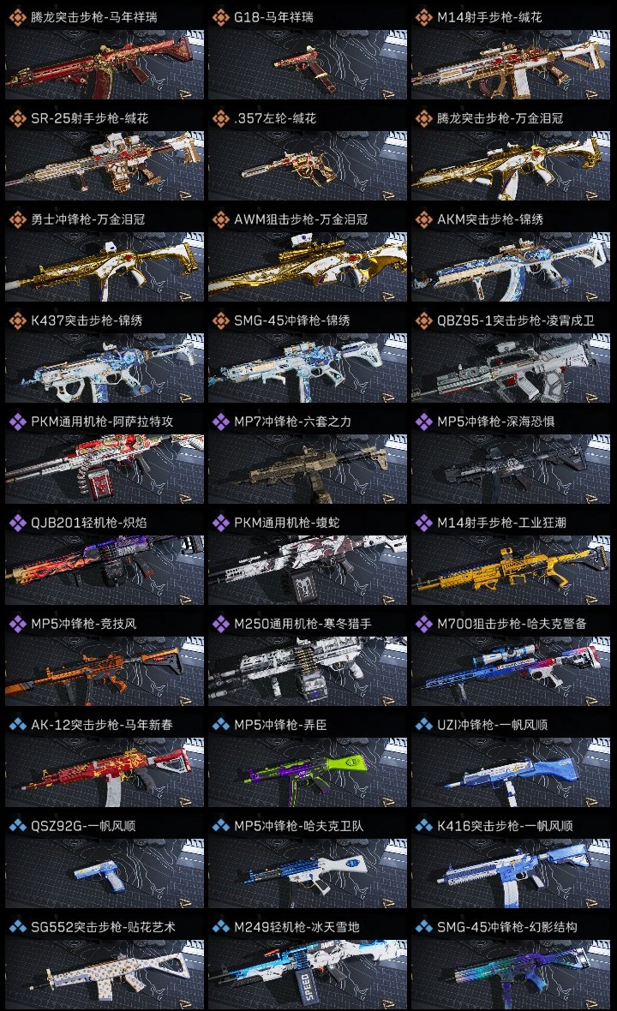Select the MP5冲锋枪-深海恐惧 skin thumbnail
Screen dimensions: 617x1011
pyautogui.click(x=511, y=470)
